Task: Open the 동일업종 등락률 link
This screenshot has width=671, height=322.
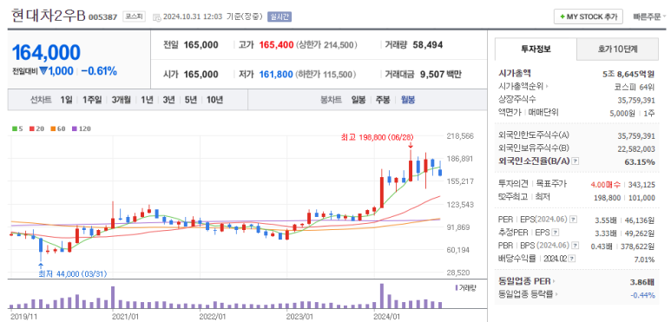Action: point(528,294)
